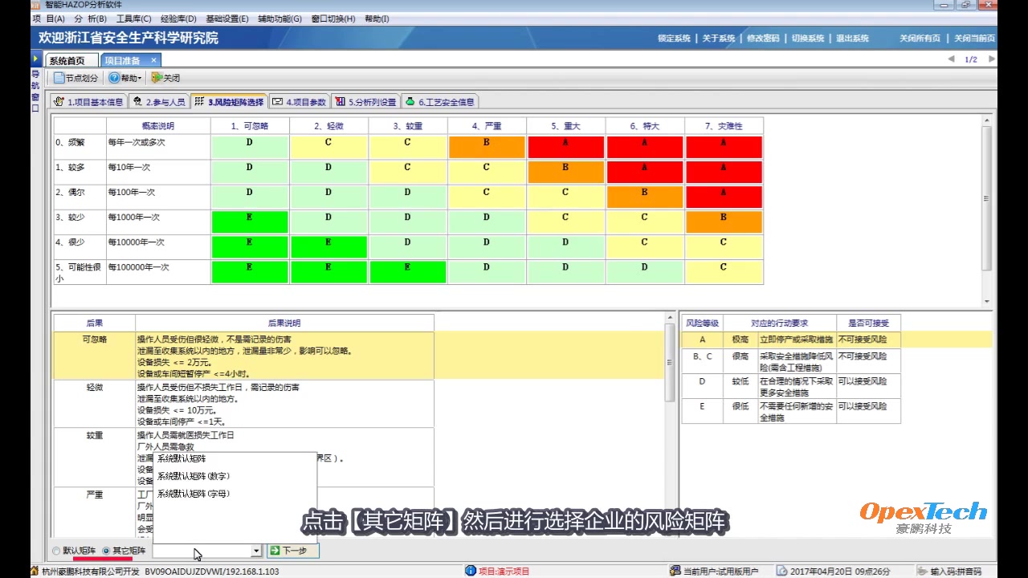This screenshot has width=1028, height=578.
Task: Select the 轻微 consequence row
Action: tap(243, 404)
